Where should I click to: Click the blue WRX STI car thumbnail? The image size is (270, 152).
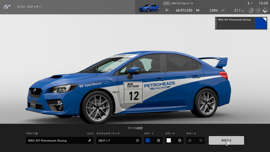[x=149, y=8]
